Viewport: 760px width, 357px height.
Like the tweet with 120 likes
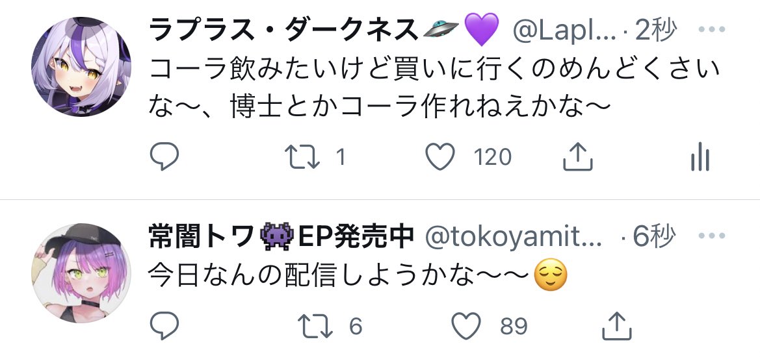440,157
